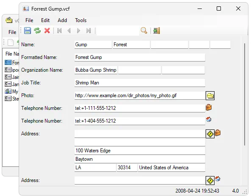Click the File Name column header behind
This screenshot has width=251, height=196.
pyautogui.click(x=12, y=54)
